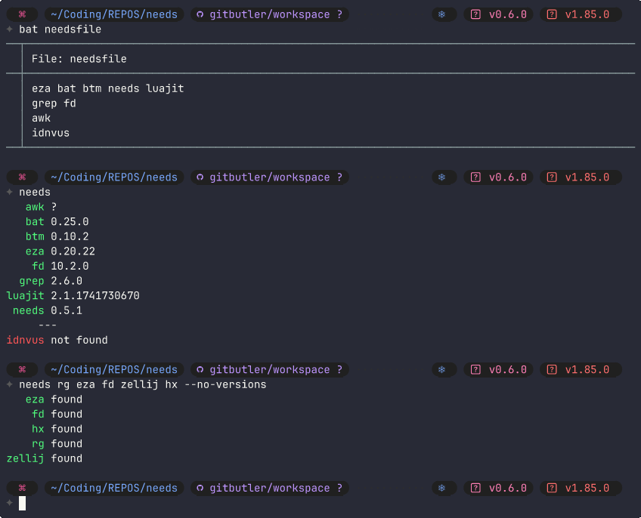641x518 pixels.
Task: Click the version icon next to v0.6.0 in third prompt
Action: coord(475,369)
